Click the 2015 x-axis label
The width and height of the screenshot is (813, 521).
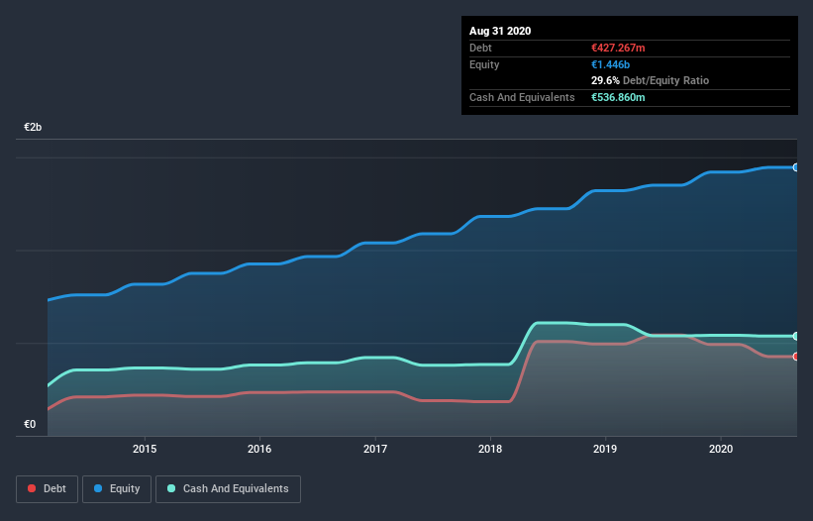click(x=145, y=449)
